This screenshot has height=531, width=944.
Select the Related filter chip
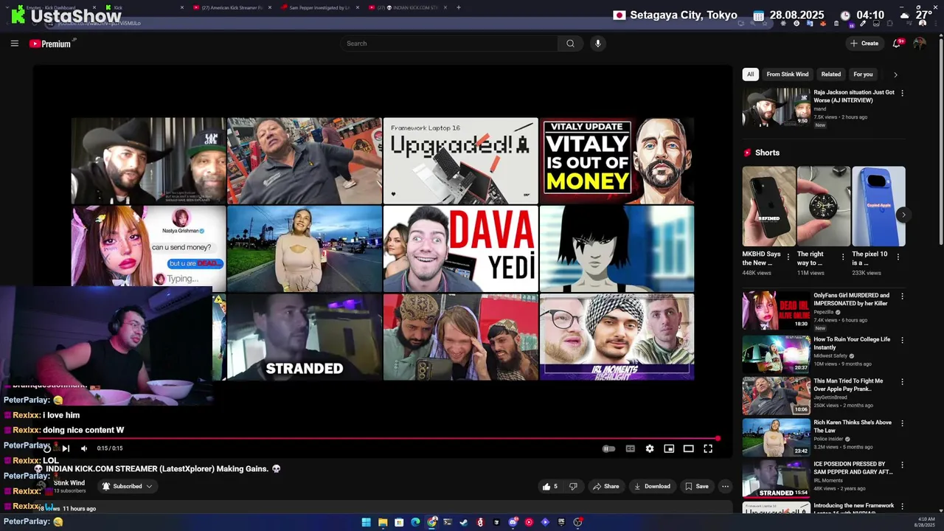click(x=831, y=74)
